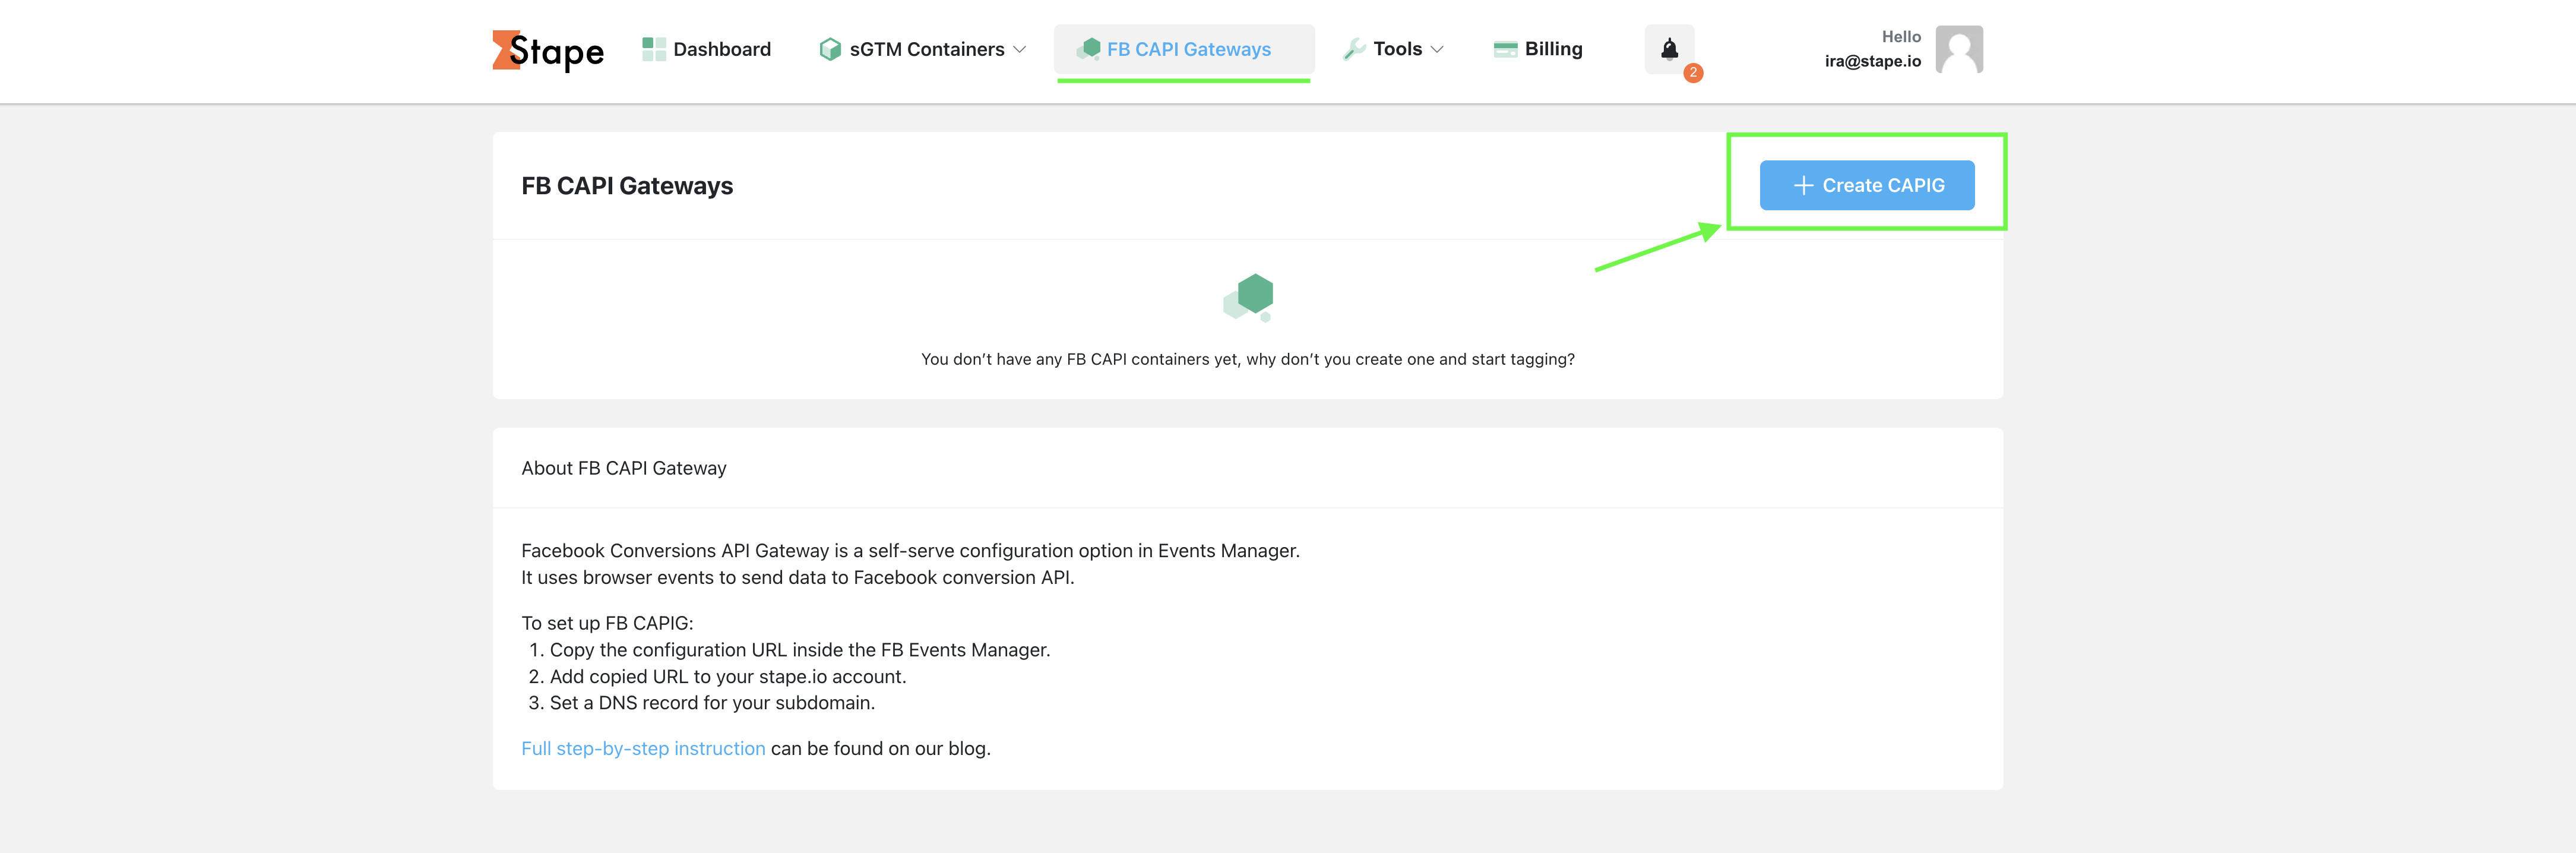Viewport: 2576px width, 853px height.
Task: Click the Create CAPIG button
Action: [x=1866, y=185]
